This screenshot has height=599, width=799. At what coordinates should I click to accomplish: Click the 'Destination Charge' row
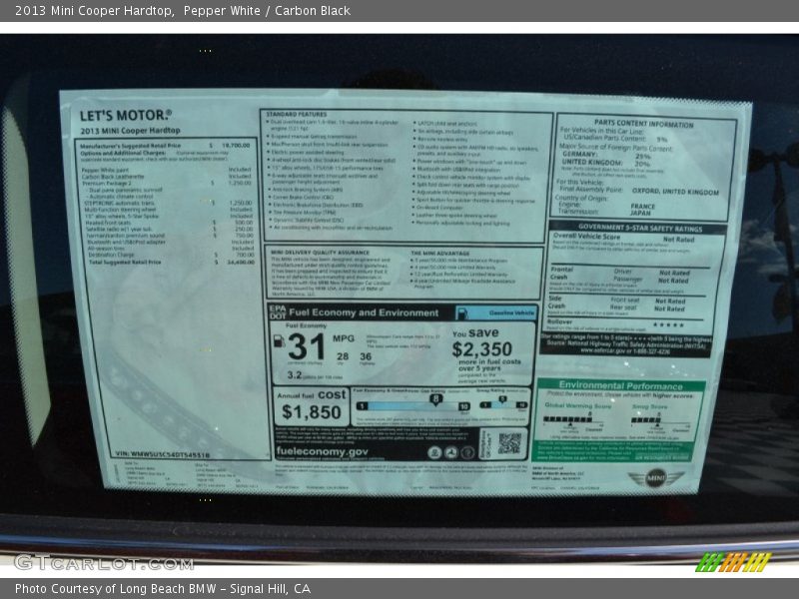click(x=170, y=255)
